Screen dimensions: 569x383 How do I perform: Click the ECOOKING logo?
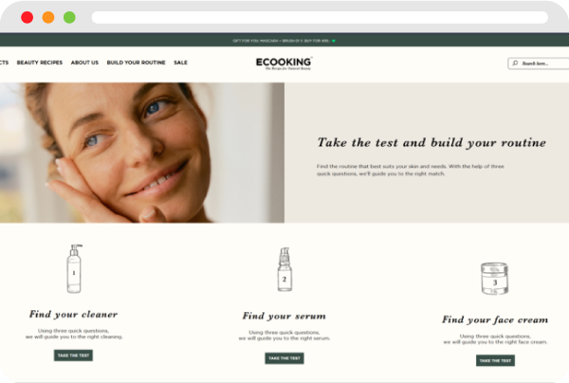[284, 64]
